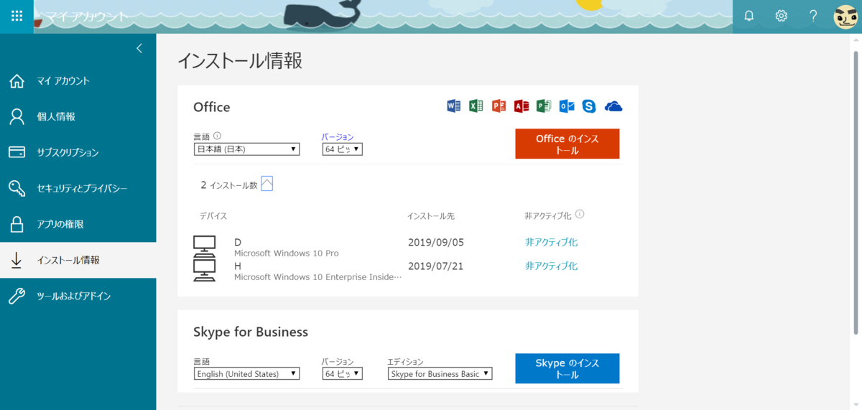Click the Office のインストール button

pos(567,144)
